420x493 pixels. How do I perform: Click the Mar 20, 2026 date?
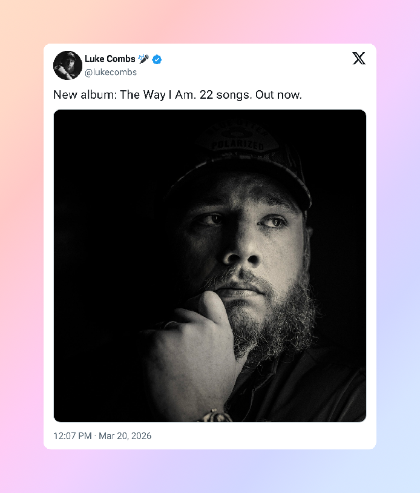pyautogui.click(x=125, y=436)
